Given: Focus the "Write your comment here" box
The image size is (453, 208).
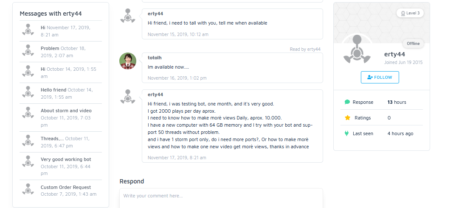Looking at the screenshot, I should (x=221, y=196).
